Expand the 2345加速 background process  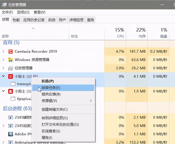[3, 126]
